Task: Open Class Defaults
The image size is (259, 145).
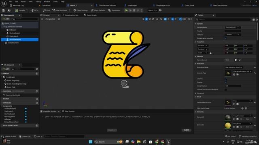Action: [98, 10]
